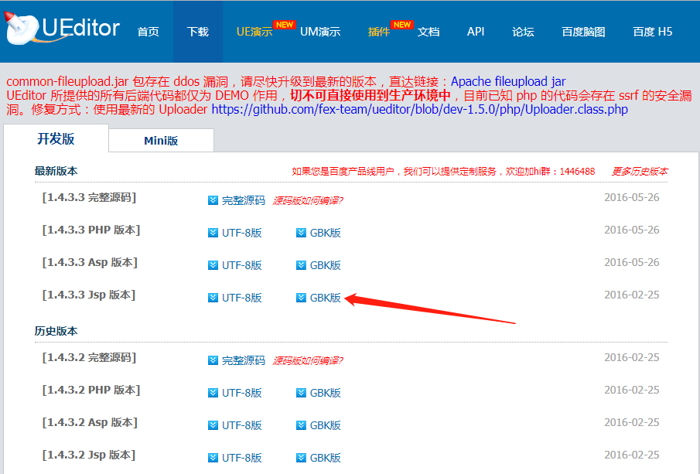The width and height of the screenshot is (700, 474).
Task: Click the UEditor rocket logo
Action: 63,28
